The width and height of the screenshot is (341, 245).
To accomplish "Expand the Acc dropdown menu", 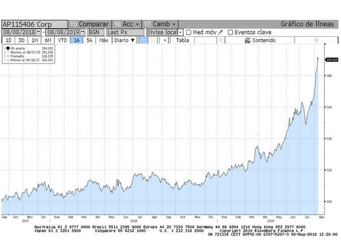I will coord(126,24).
